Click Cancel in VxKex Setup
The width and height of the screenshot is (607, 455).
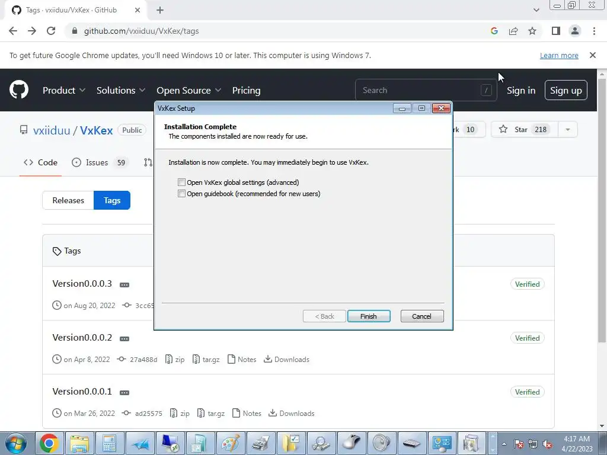422,316
